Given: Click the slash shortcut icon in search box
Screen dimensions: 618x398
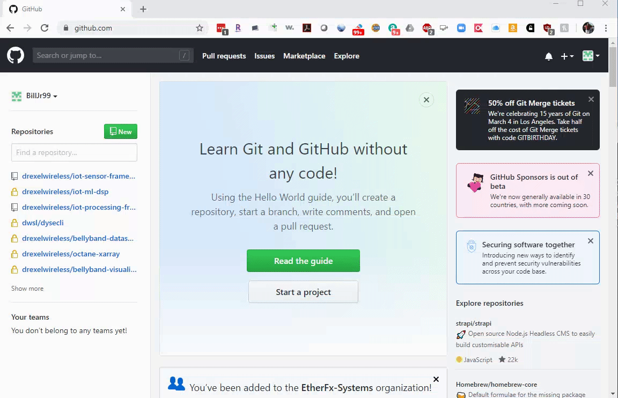Looking at the screenshot, I should pos(184,56).
